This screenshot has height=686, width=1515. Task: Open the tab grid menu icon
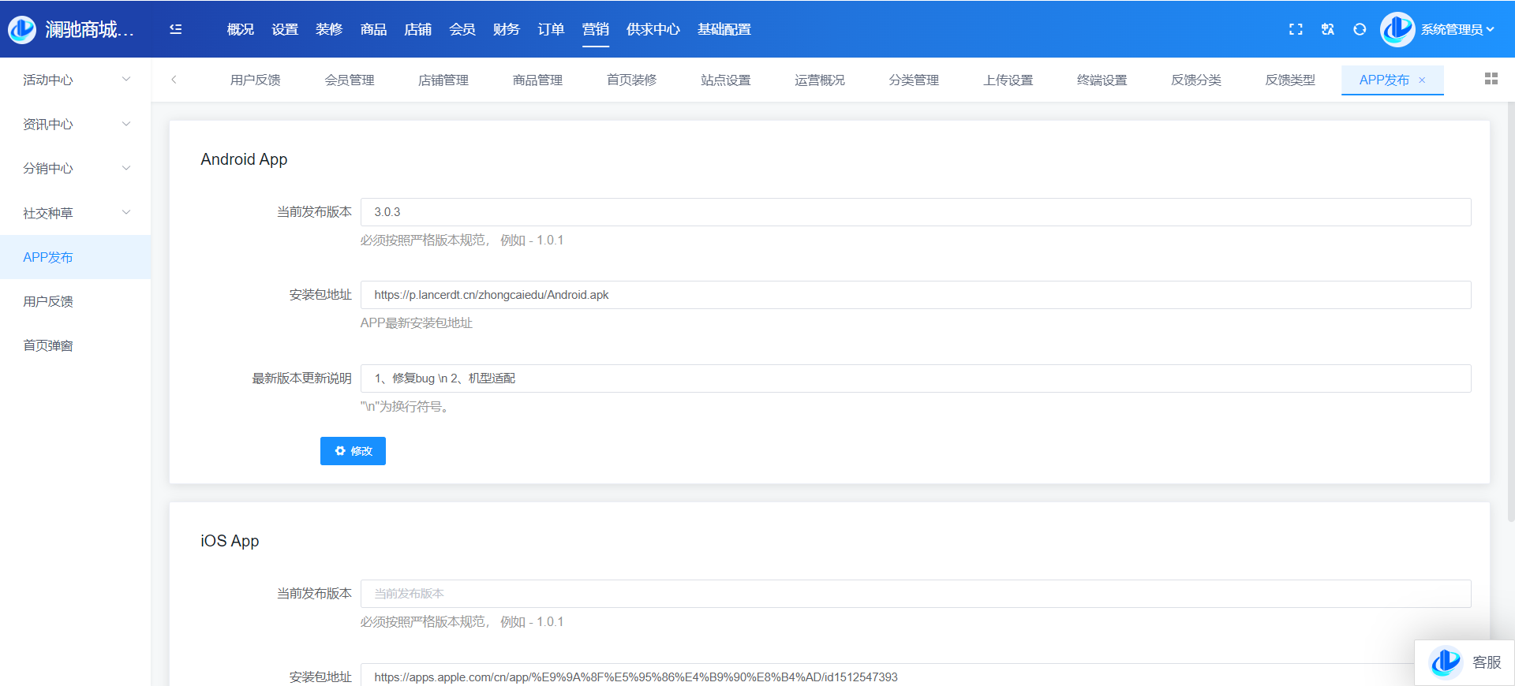[1491, 79]
